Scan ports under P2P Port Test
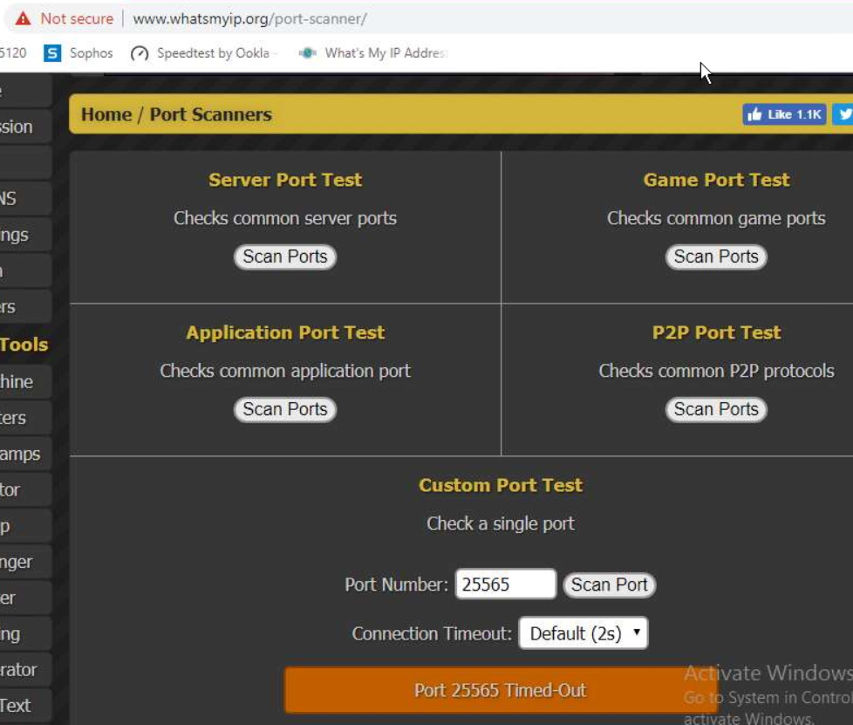Image resolution: width=853 pixels, height=725 pixels. click(716, 409)
